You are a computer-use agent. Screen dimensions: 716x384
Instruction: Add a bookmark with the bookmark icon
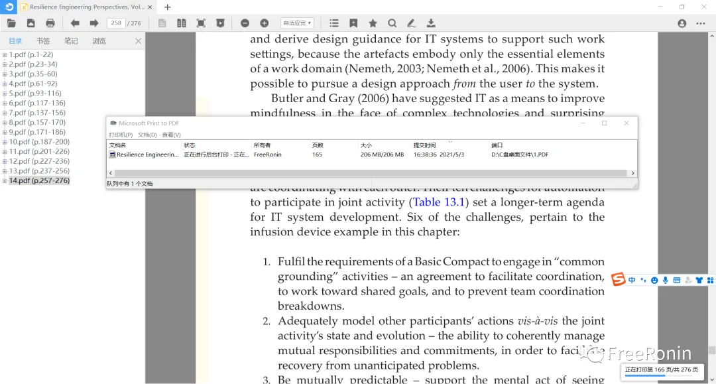(353, 23)
